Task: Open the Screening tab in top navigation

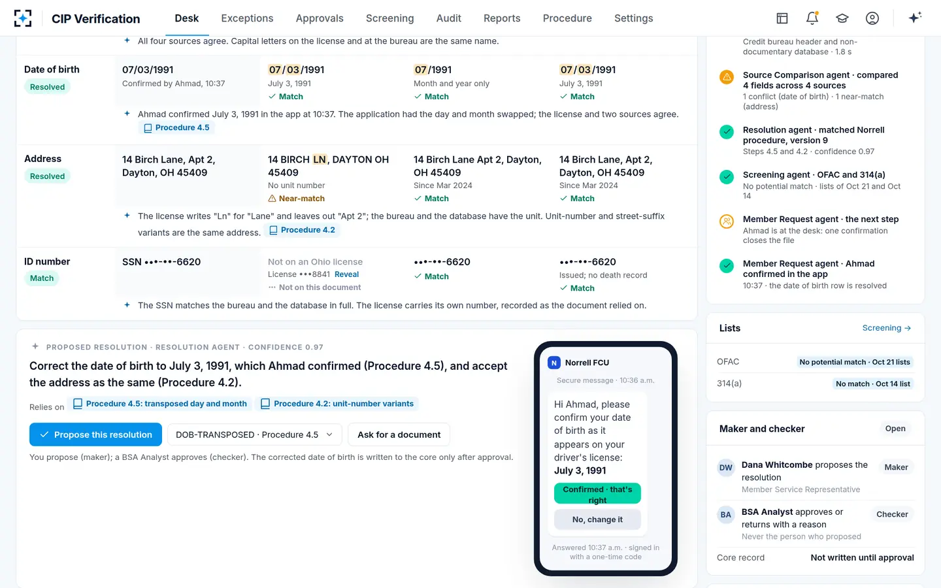Action: coord(390,18)
